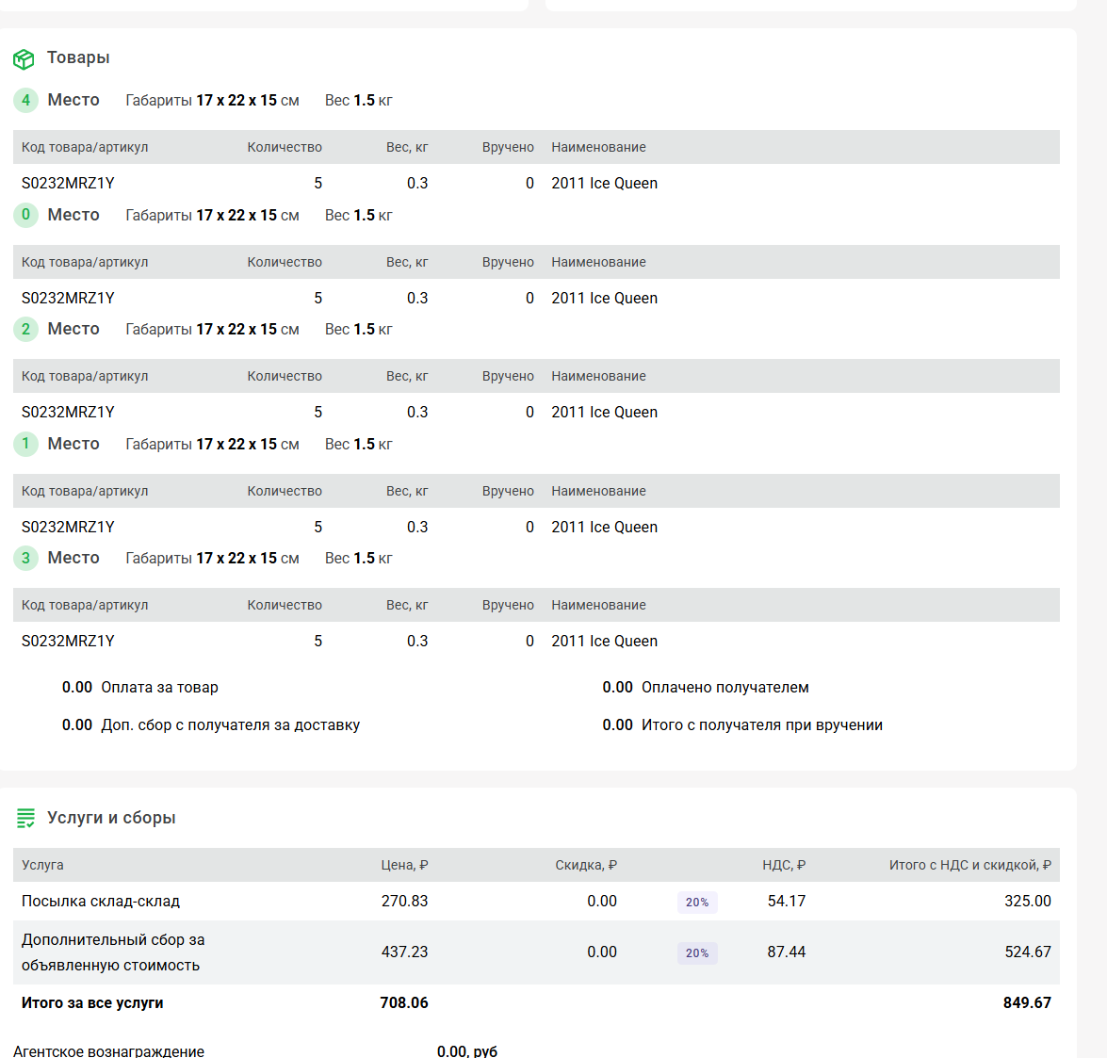
Task: Select the place badge numbered 0
Action: pos(25,215)
